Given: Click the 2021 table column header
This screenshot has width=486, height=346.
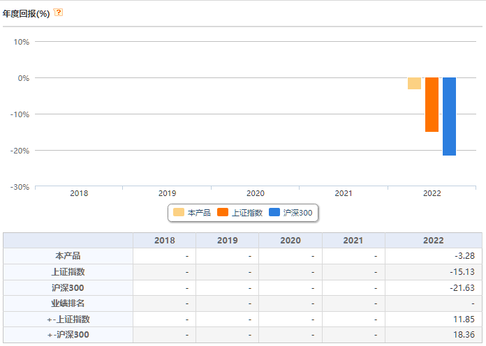Looking at the screenshot, I should click(x=353, y=240).
